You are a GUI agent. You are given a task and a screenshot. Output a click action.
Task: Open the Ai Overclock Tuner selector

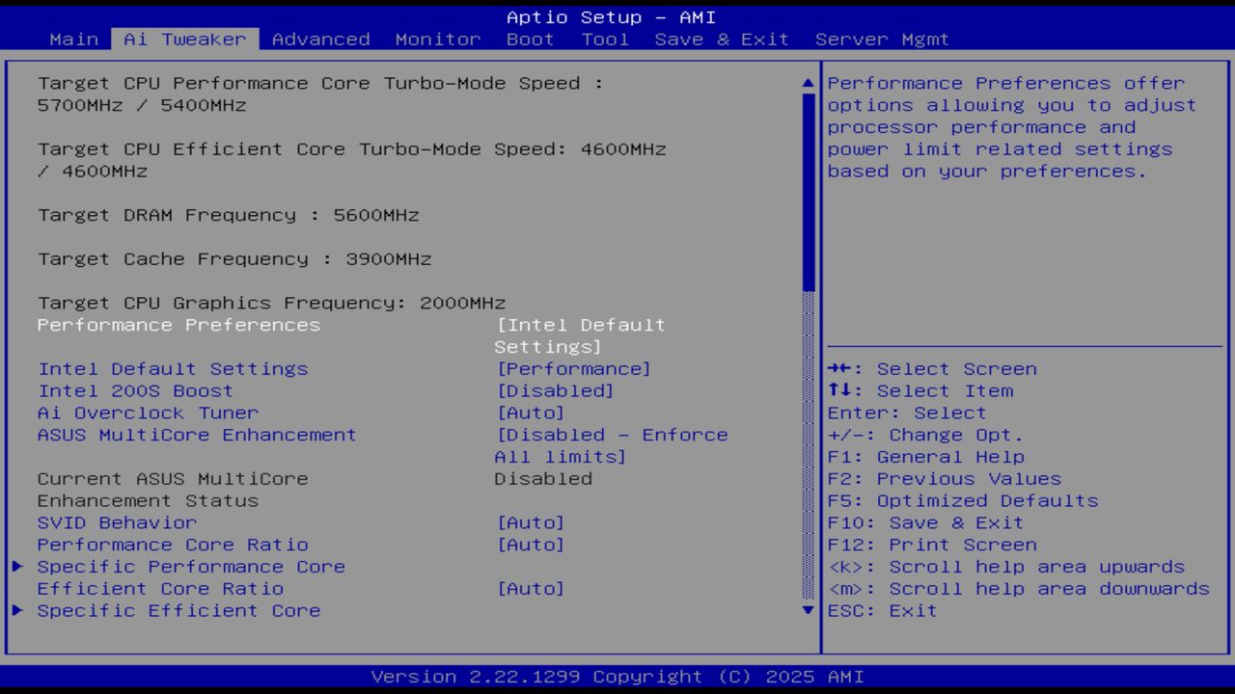[148, 413]
